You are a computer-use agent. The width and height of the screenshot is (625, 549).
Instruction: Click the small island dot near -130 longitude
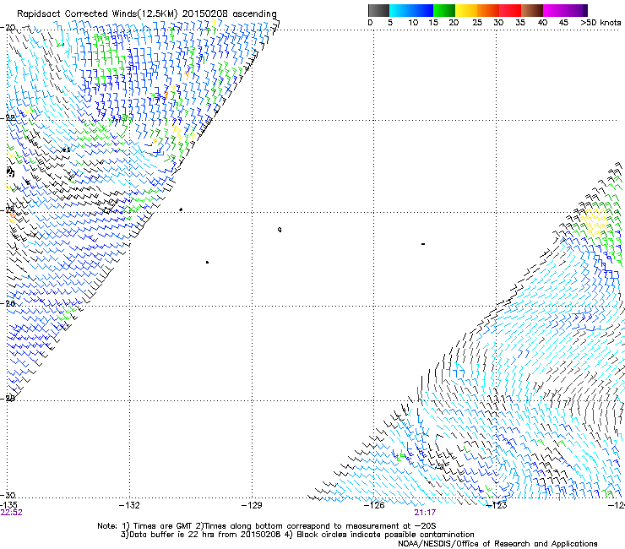pyautogui.click(x=207, y=263)
